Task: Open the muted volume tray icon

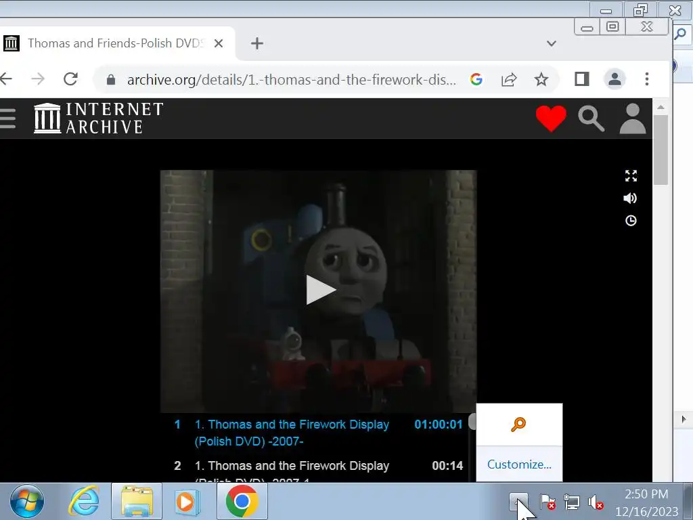Action: tap(596, 502)
